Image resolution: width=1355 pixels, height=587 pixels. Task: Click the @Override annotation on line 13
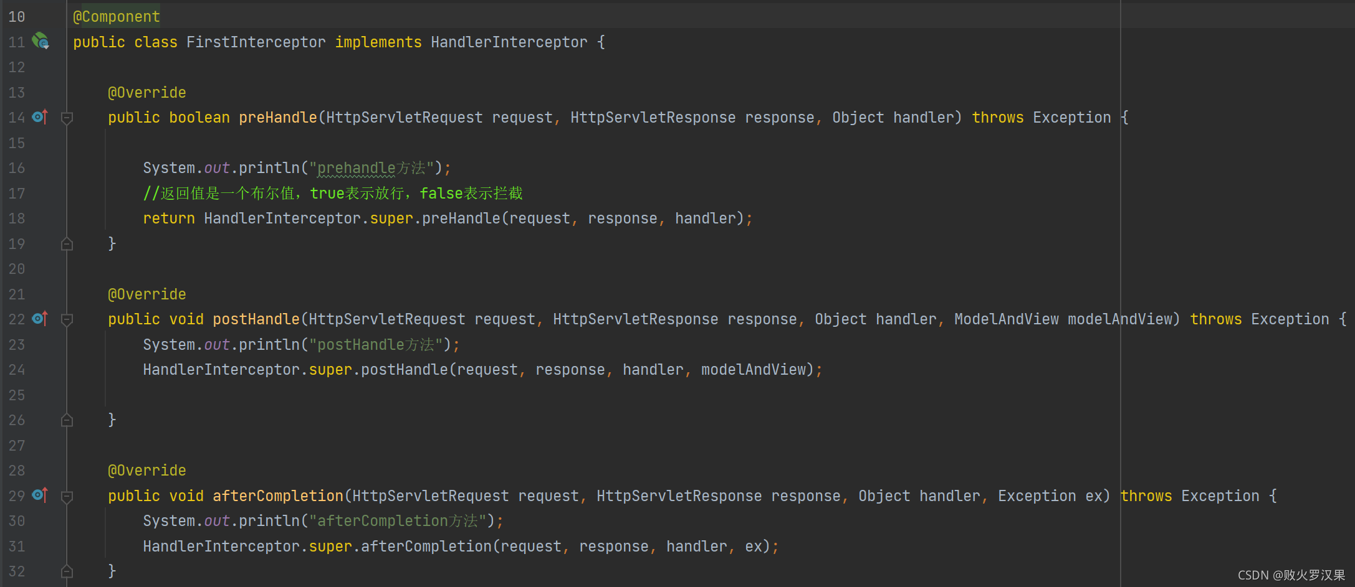pyautogui.click(x=147, y=93)
